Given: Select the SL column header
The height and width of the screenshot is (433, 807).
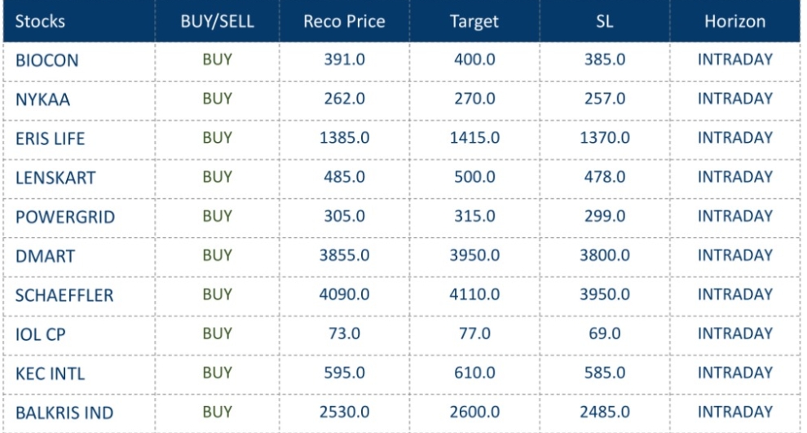Looking at the screenshot, I should click(x=604, y=22).
